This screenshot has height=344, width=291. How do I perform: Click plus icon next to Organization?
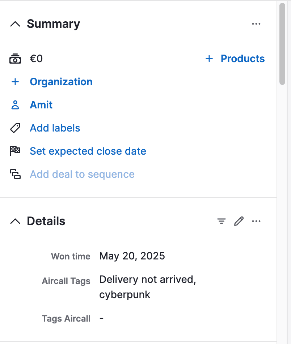[x=15, y=82]
